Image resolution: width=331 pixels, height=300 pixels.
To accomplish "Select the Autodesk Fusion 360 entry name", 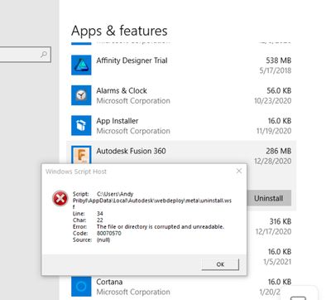I will click(x=131, y=151).
